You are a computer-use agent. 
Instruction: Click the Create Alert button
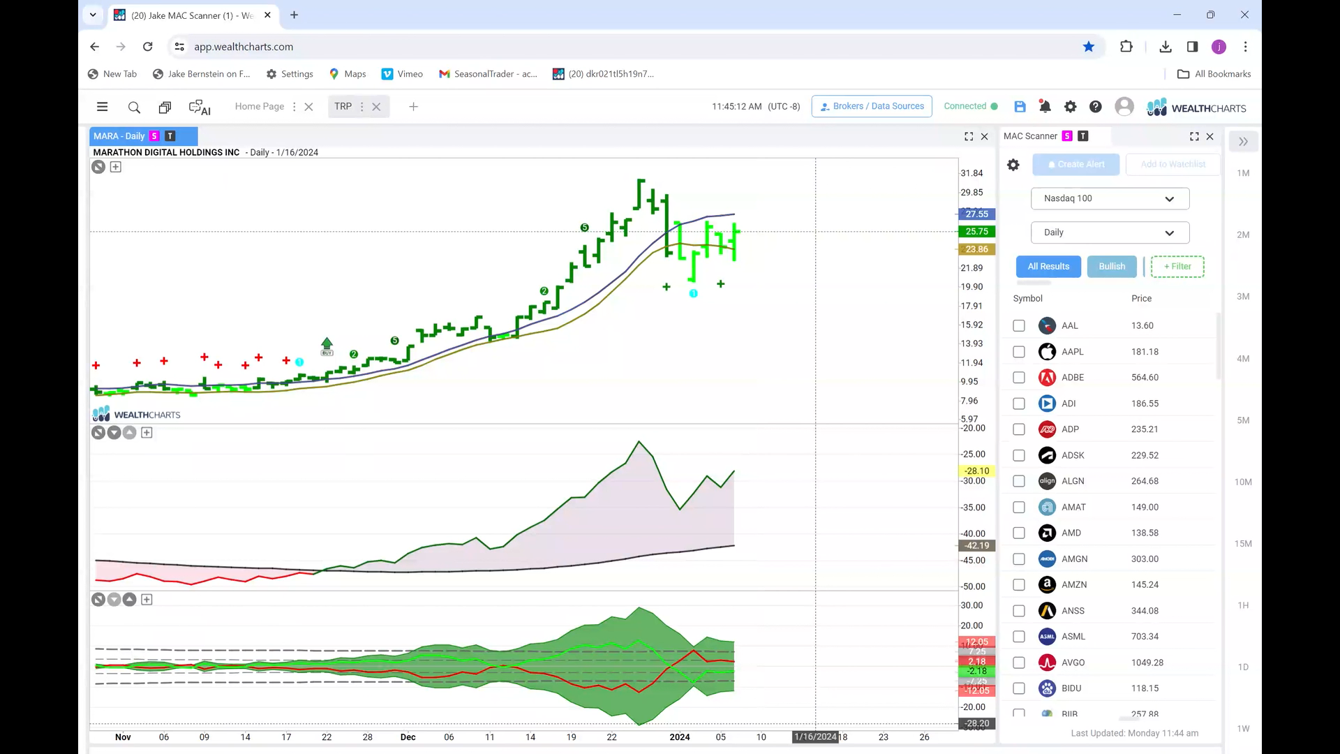1075,165
